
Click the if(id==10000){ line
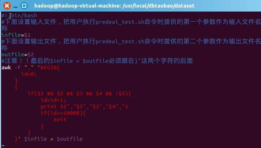point(63,113)
